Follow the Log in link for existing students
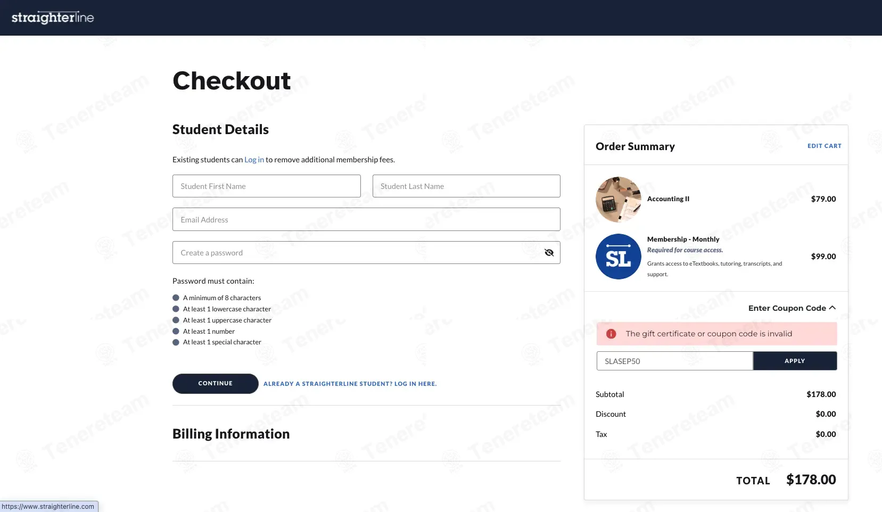Image resolution: width=882 pixels, height=512 pixels. [x=254, y=160]
